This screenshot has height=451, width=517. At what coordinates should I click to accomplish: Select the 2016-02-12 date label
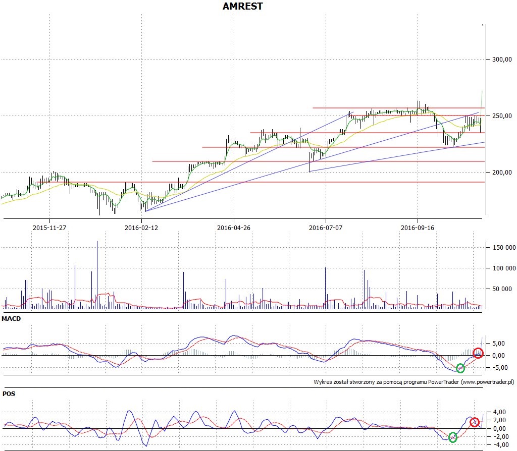click(x=141, y=228)
